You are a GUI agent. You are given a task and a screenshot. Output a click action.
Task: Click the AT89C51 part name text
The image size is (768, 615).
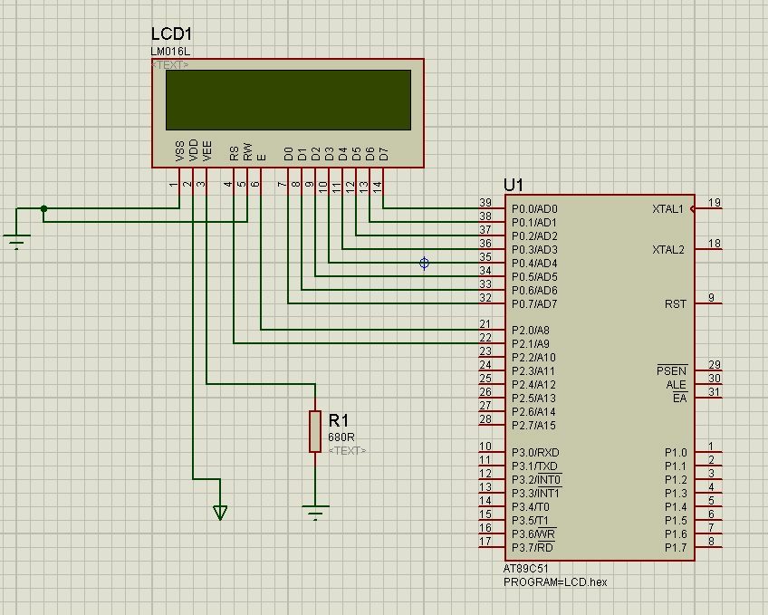pos(525,569)
